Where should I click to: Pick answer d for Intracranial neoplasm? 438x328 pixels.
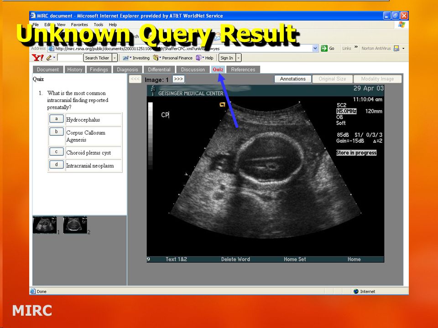[x=57, y=164]
